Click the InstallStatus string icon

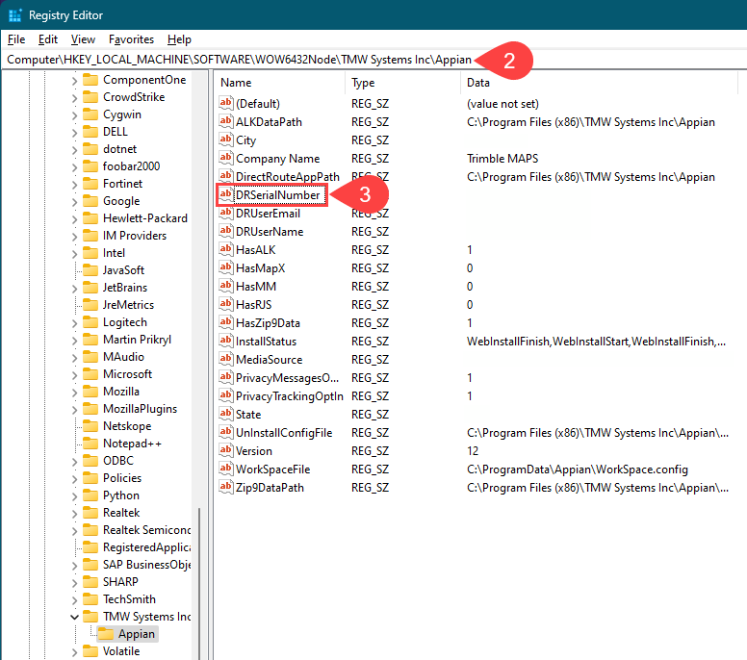[226, 341]
